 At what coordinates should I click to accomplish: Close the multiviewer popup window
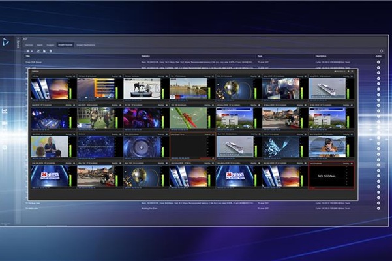point(352,72)
